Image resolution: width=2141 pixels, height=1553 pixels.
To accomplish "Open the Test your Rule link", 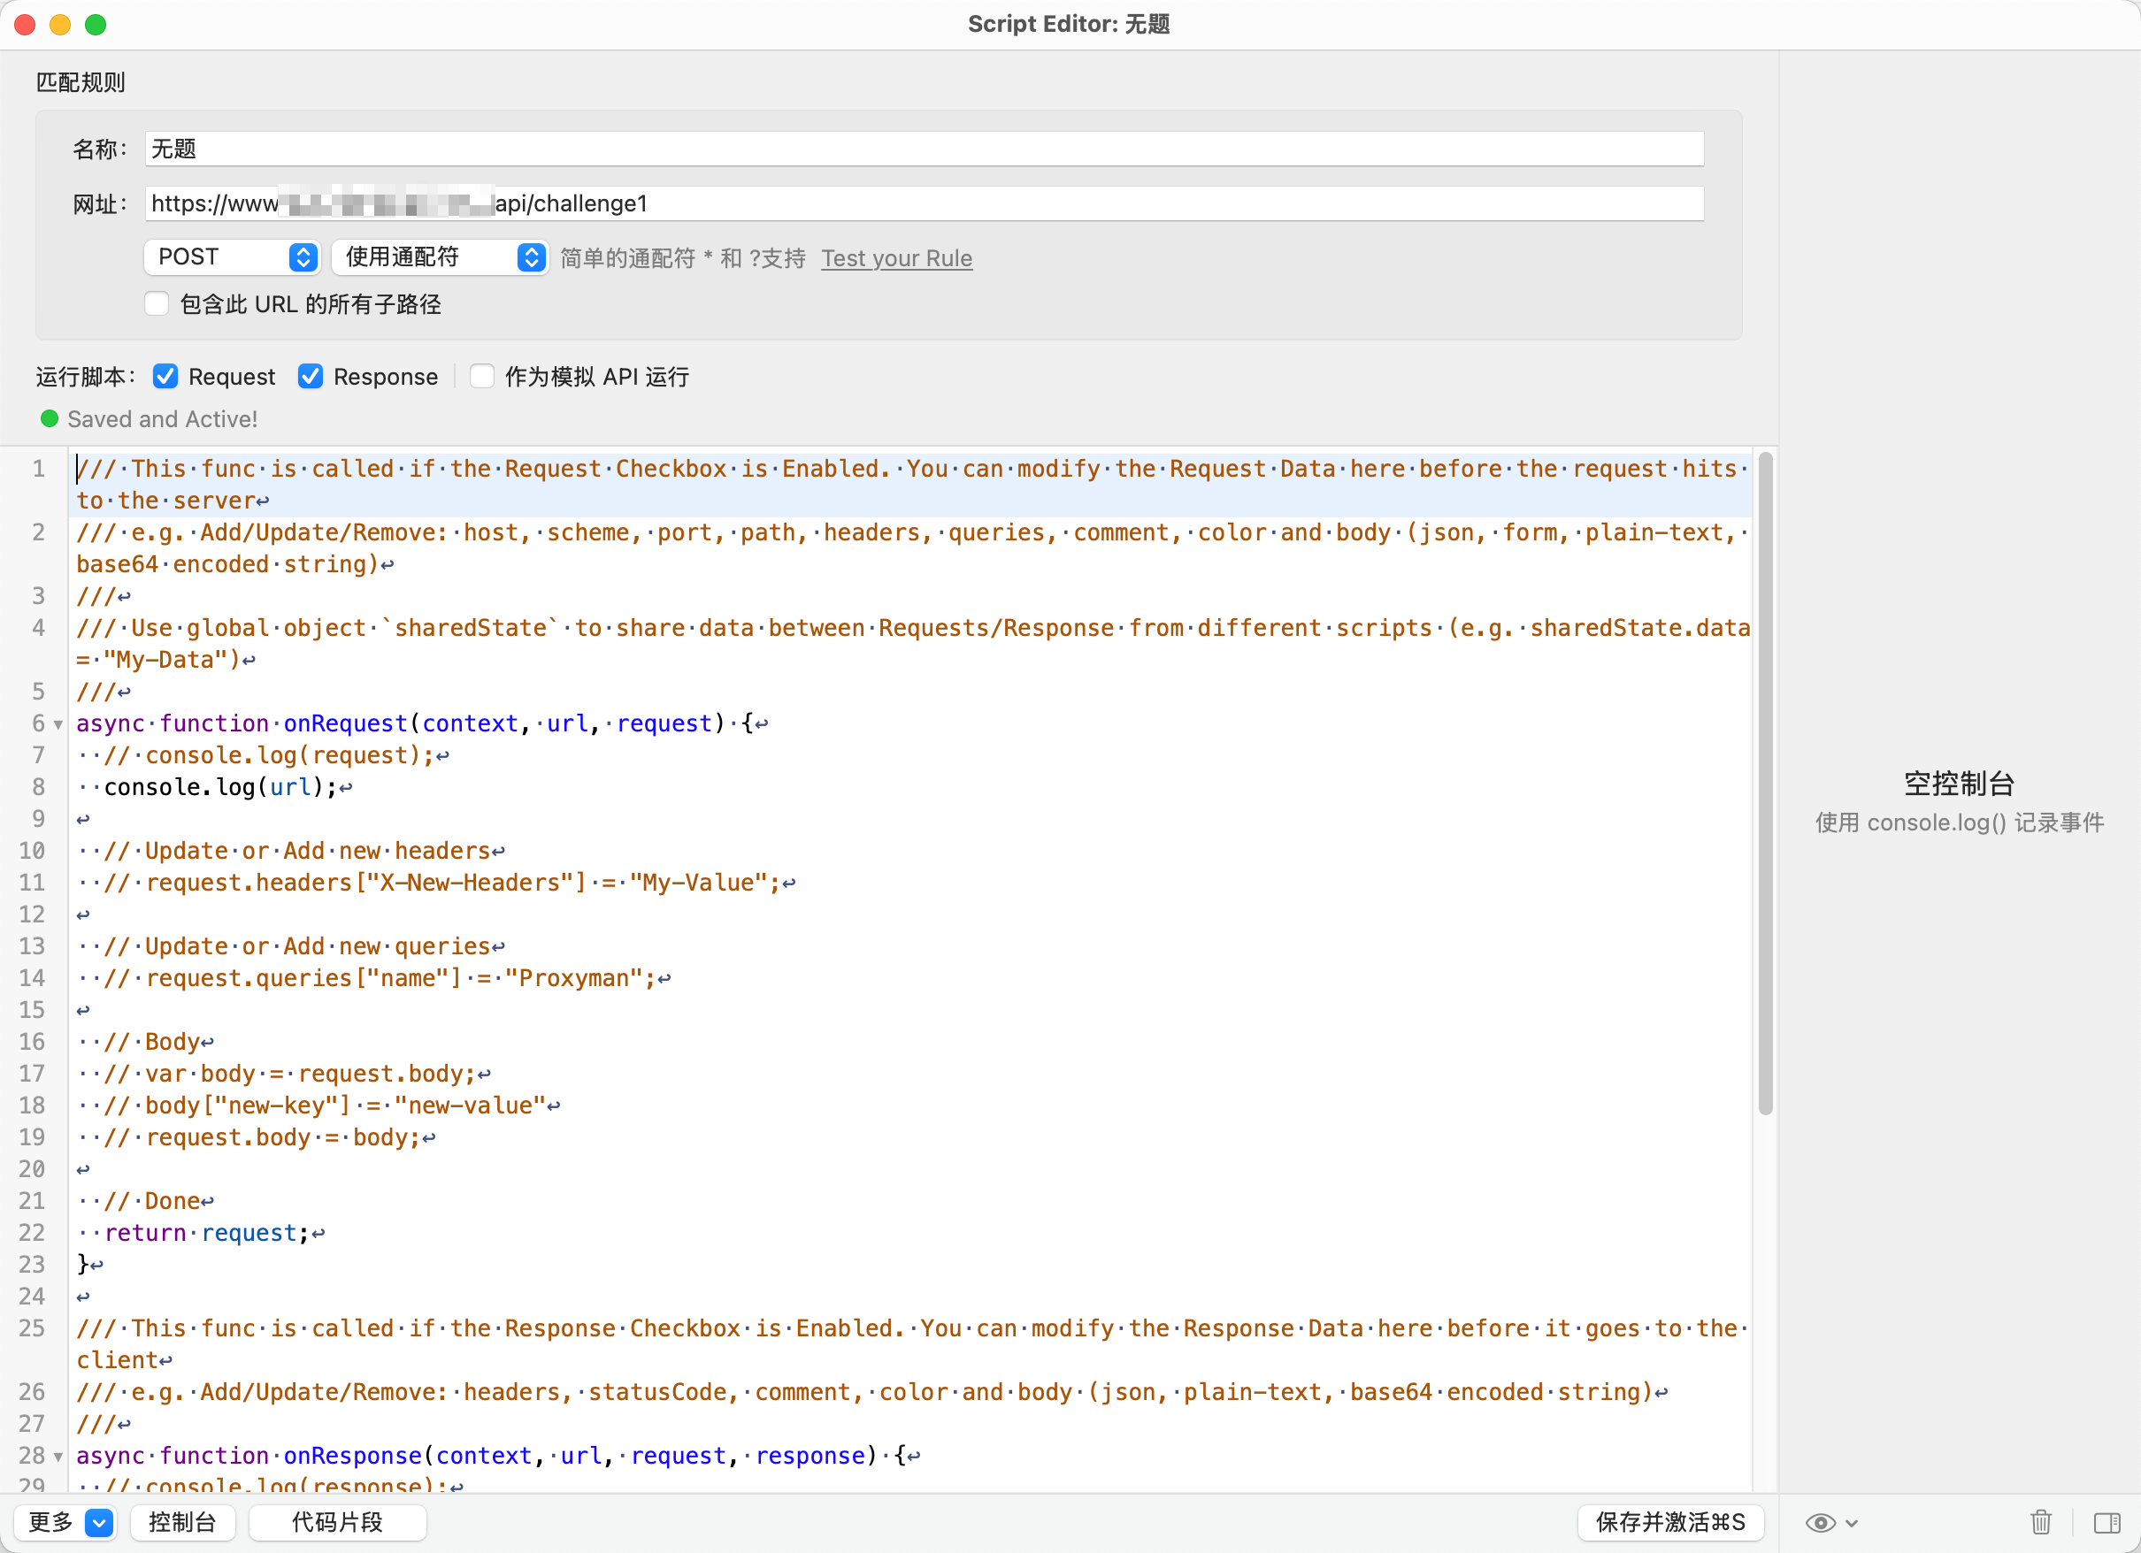I will [896, 257].
